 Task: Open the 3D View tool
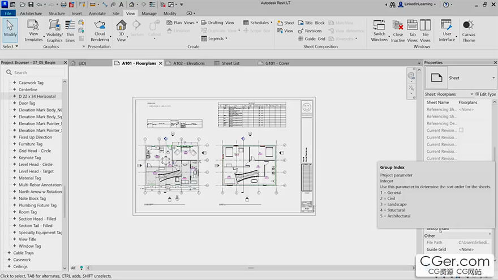point(121,31)
